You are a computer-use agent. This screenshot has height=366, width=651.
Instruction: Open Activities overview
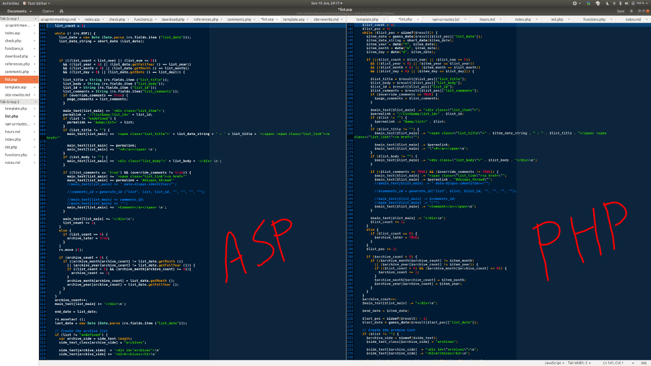[x=10, y=3]
